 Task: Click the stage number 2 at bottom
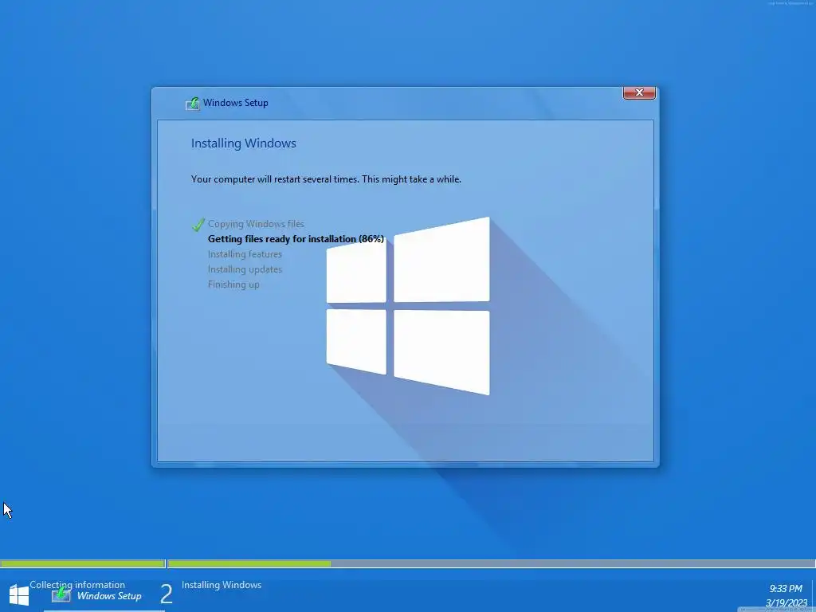(x=166, y=594)
